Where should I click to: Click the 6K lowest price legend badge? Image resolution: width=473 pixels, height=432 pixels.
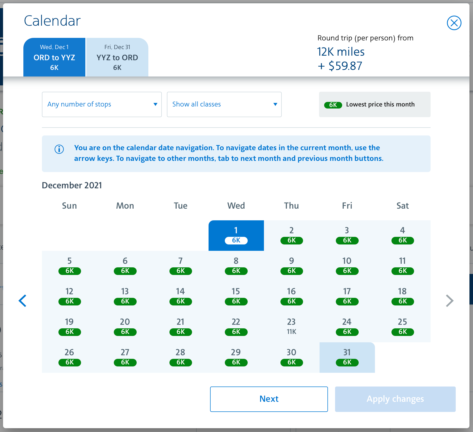tap(333, 105)
